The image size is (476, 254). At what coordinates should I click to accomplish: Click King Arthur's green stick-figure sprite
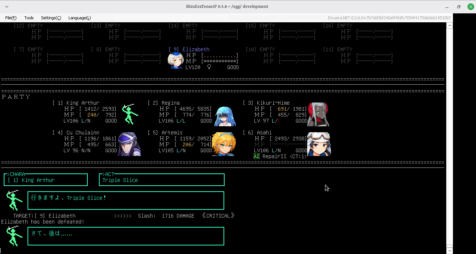click(x=130, y=114)
